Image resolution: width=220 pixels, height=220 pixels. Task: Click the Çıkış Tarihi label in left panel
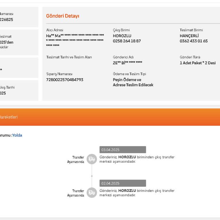tap(7, 87)
